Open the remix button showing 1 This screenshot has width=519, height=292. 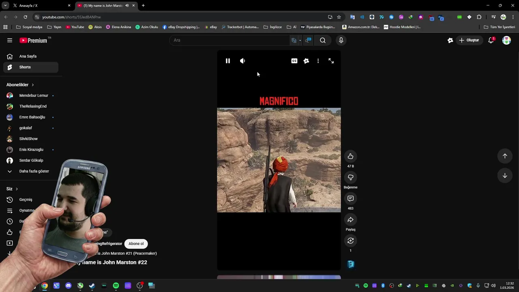[x=351, y=240]
